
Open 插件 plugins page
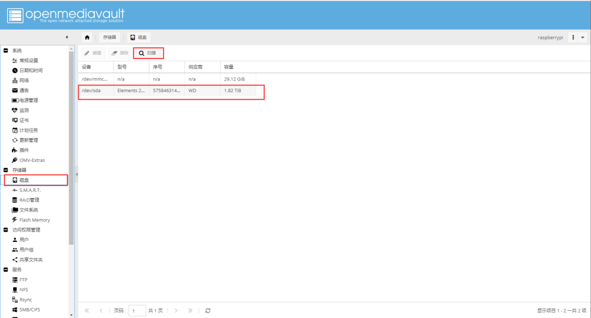(24, 150)
